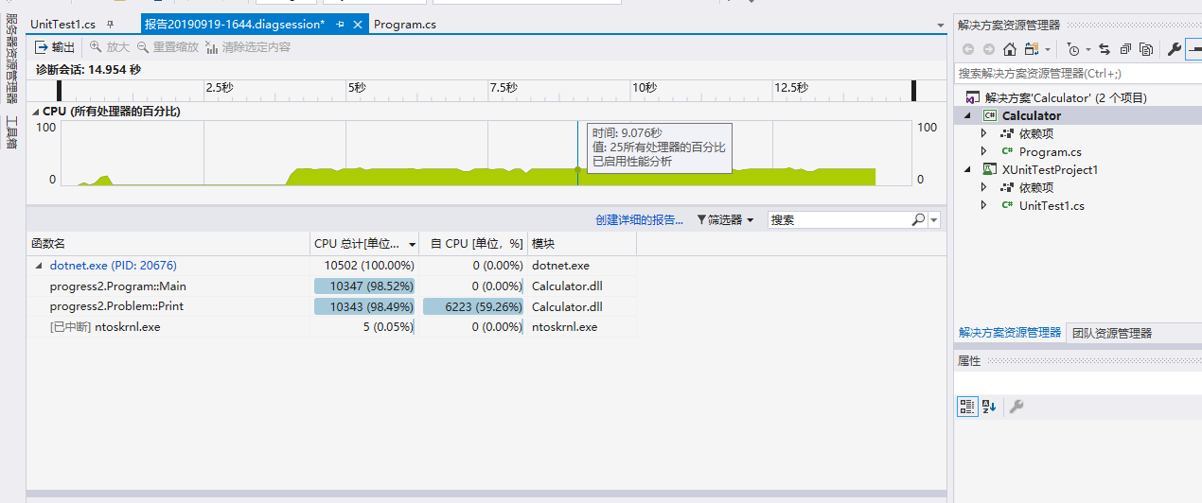Sort by CPU 总计 column header
Viewport: 1202px width, 503px height.
(x=364, y=244)
